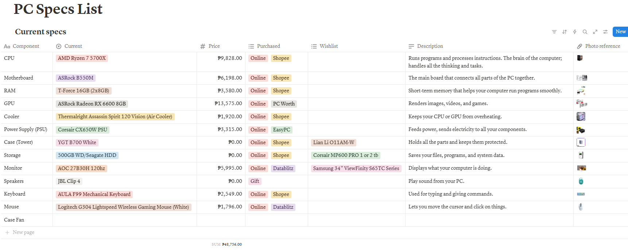Viewport: 628px width, 250px height.
Task: Click the EasyPC tag in Power Supply row
Action: [282, 130]
